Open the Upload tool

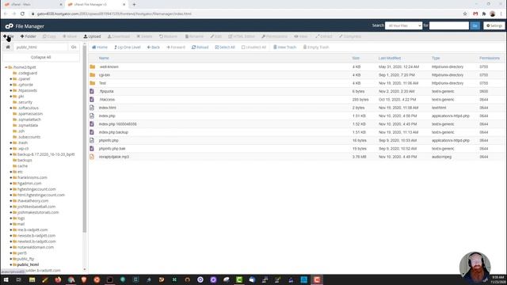coord(92,36)
